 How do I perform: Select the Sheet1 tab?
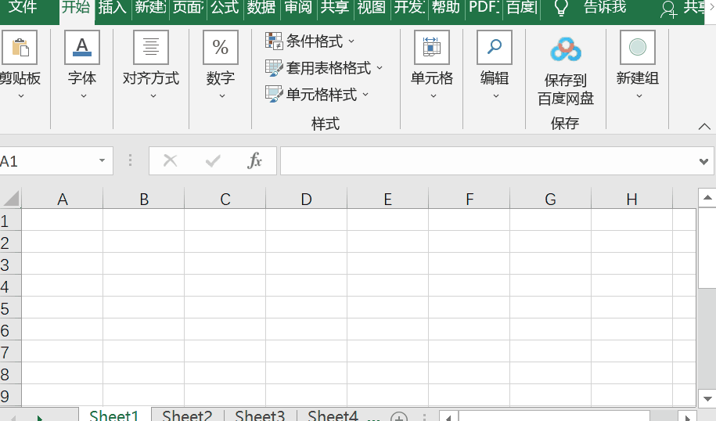(x=114, y=415)
